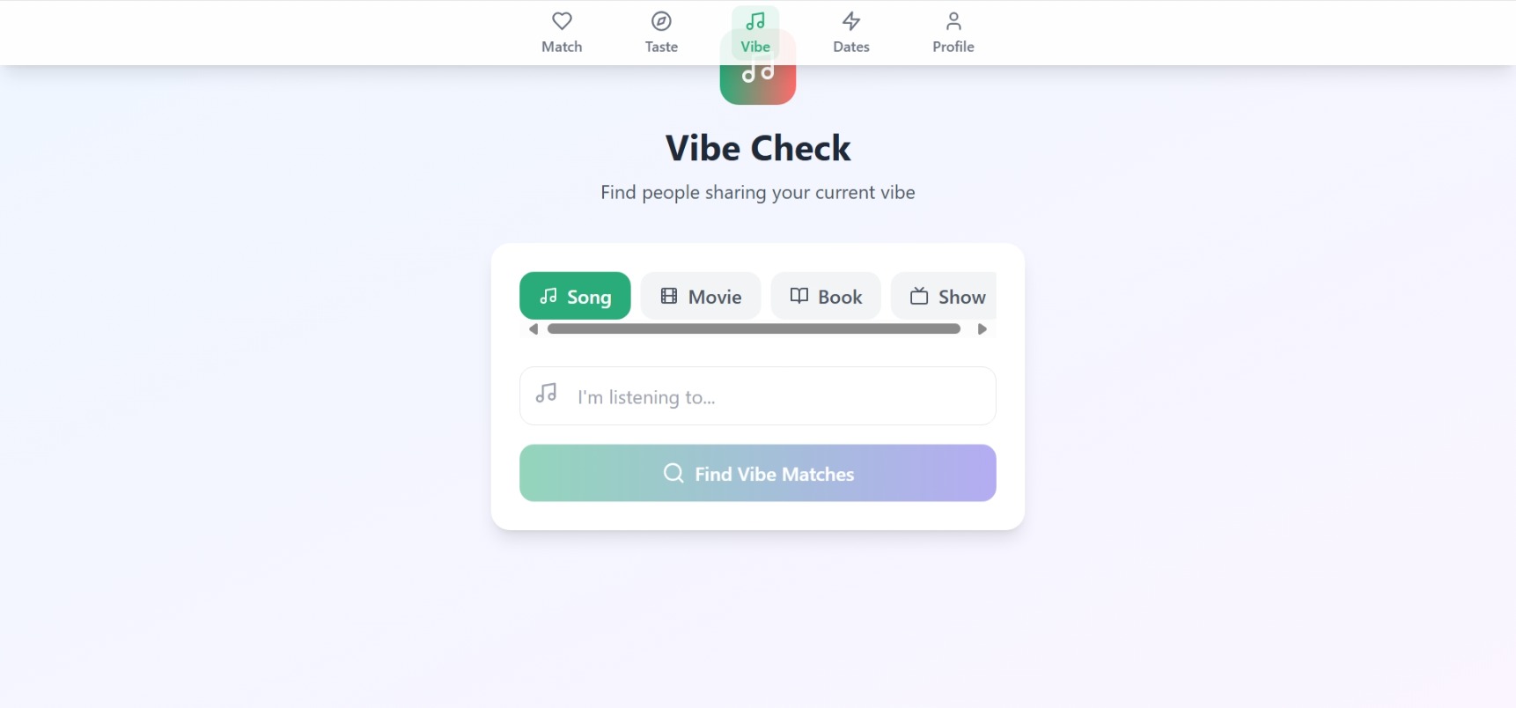1516x708 pixels.
Task: Click the right scroll arrow under chips
Action: (982, 329)
